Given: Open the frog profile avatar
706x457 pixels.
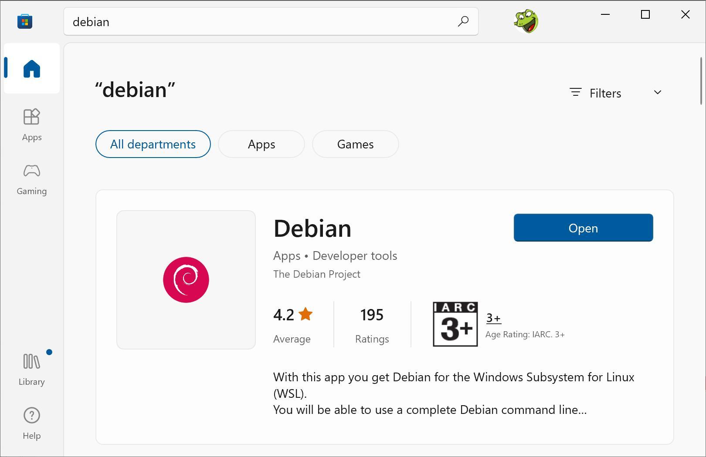Looking at the screenshot, I should click(526, 21).
